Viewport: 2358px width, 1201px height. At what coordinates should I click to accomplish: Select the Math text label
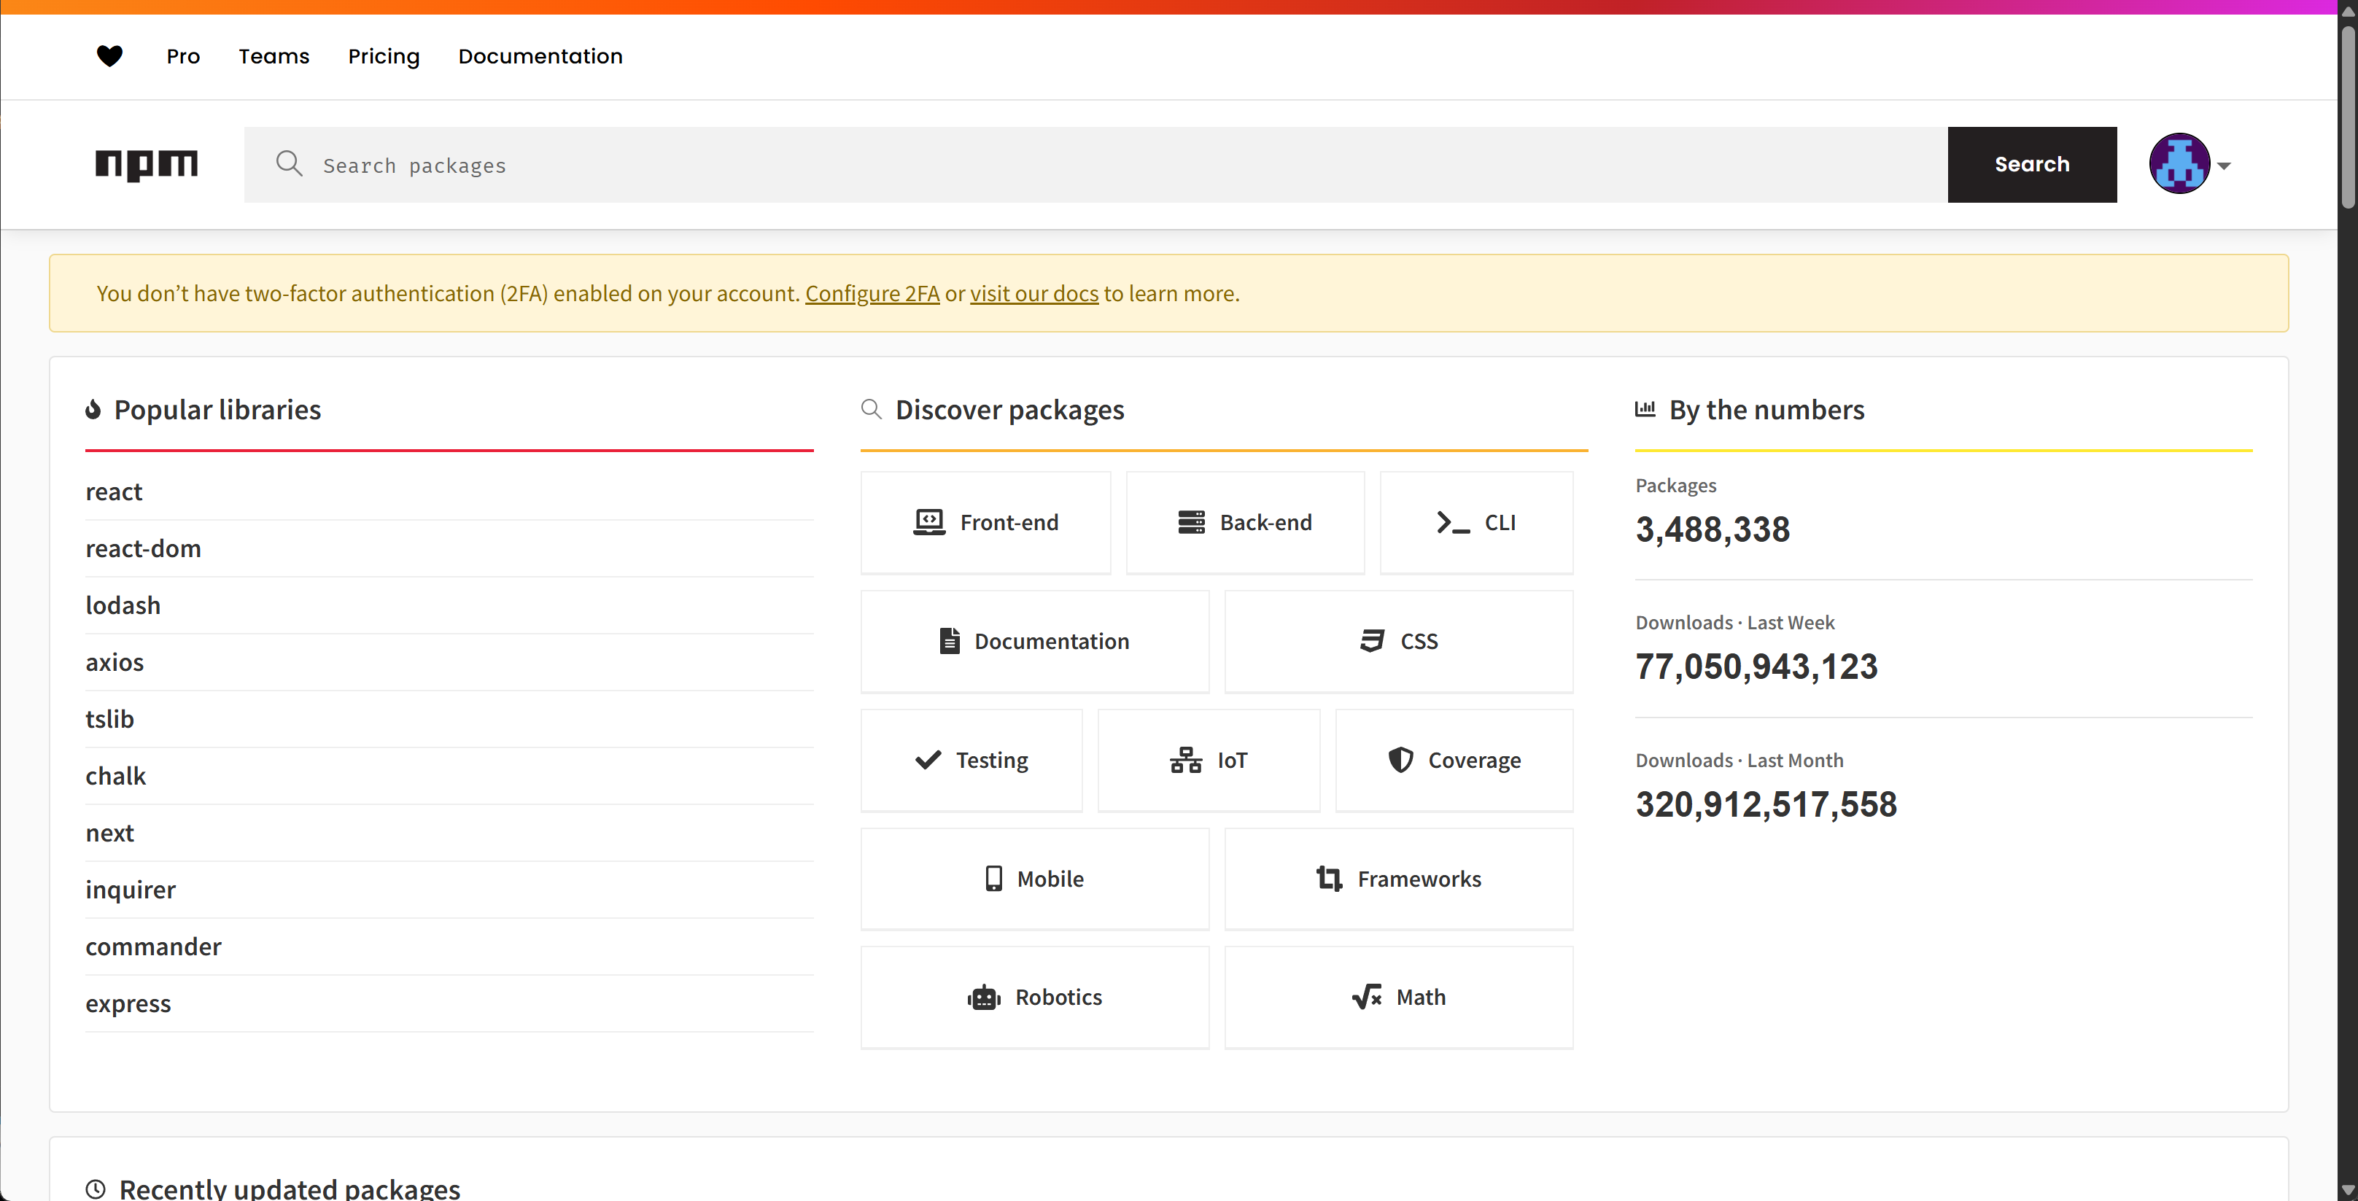coord(1421,997)
